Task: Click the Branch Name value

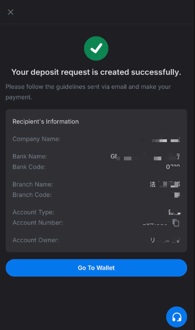Action: (165, 184)
